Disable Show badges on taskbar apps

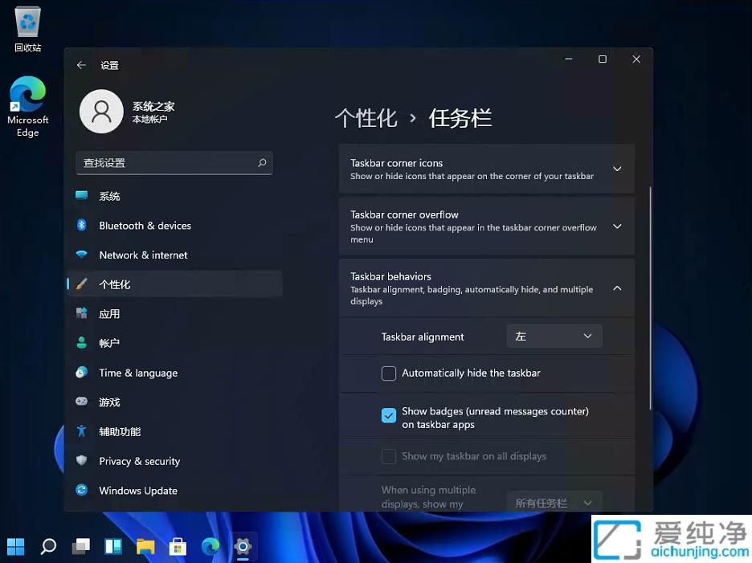click(389, 415)
